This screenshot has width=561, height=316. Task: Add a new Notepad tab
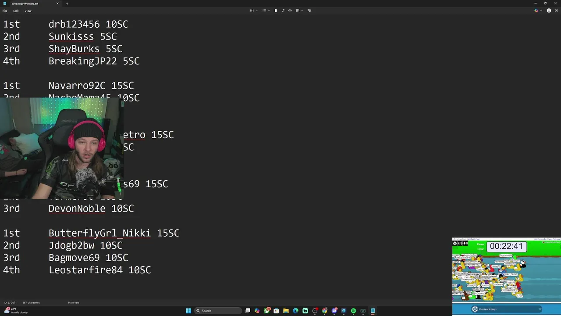pos(67,4)
